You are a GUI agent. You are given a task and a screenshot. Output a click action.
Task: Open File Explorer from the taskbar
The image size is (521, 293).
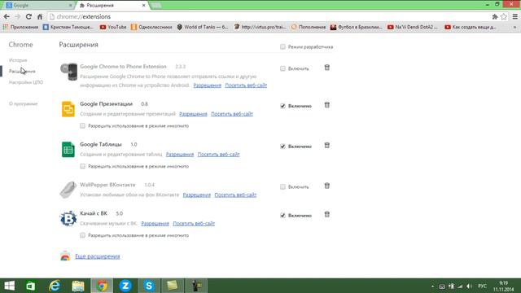coord(78,286)
